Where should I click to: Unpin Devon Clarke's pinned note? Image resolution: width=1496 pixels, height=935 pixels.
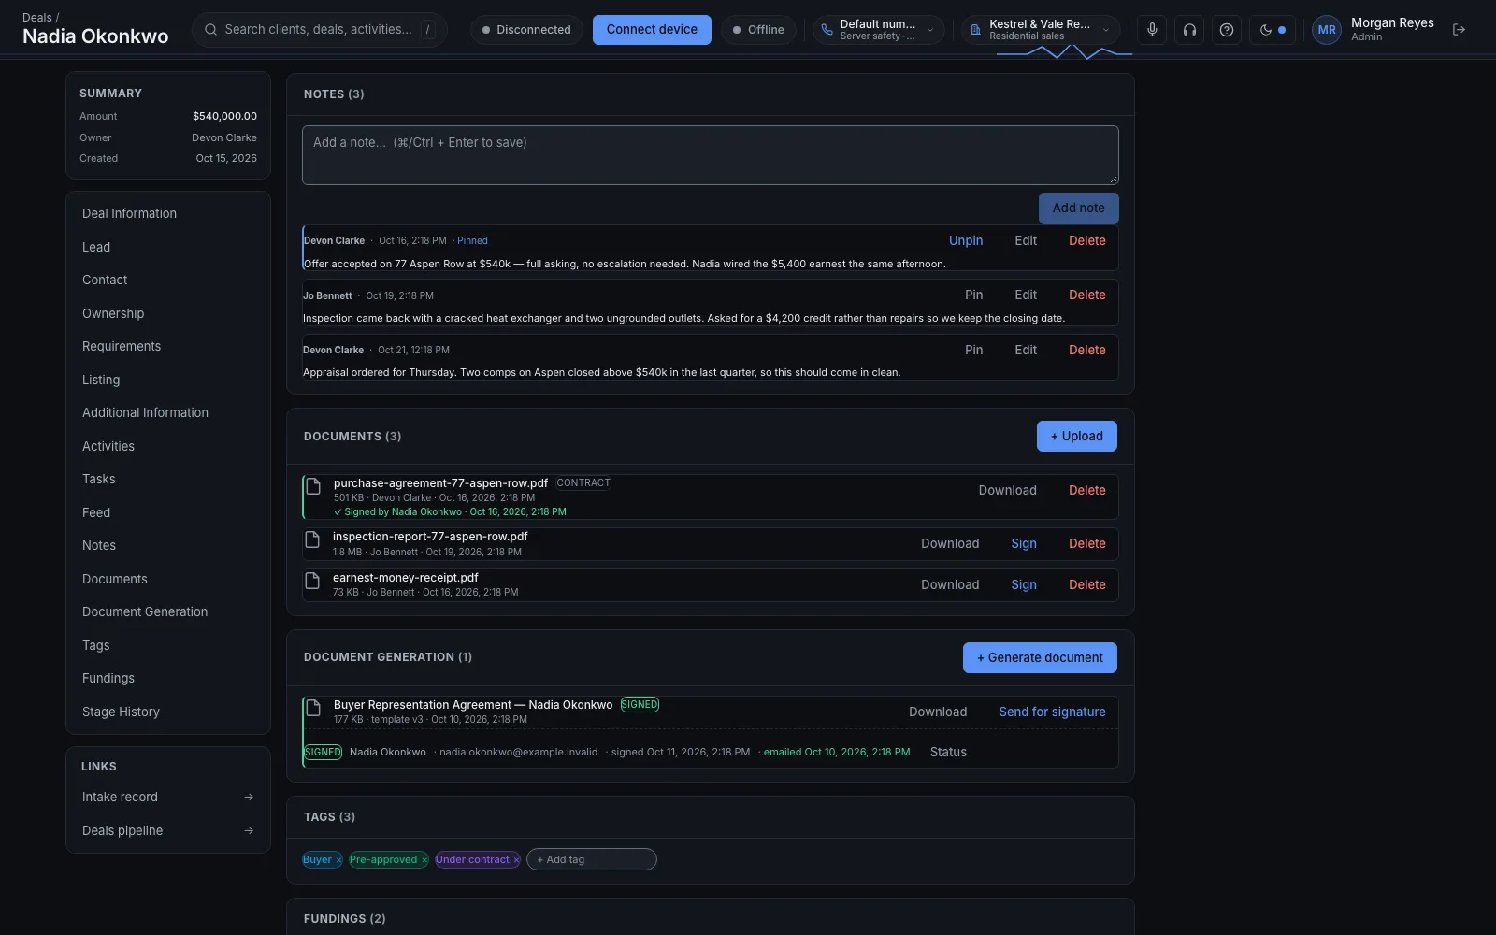[x=966, y=240]
